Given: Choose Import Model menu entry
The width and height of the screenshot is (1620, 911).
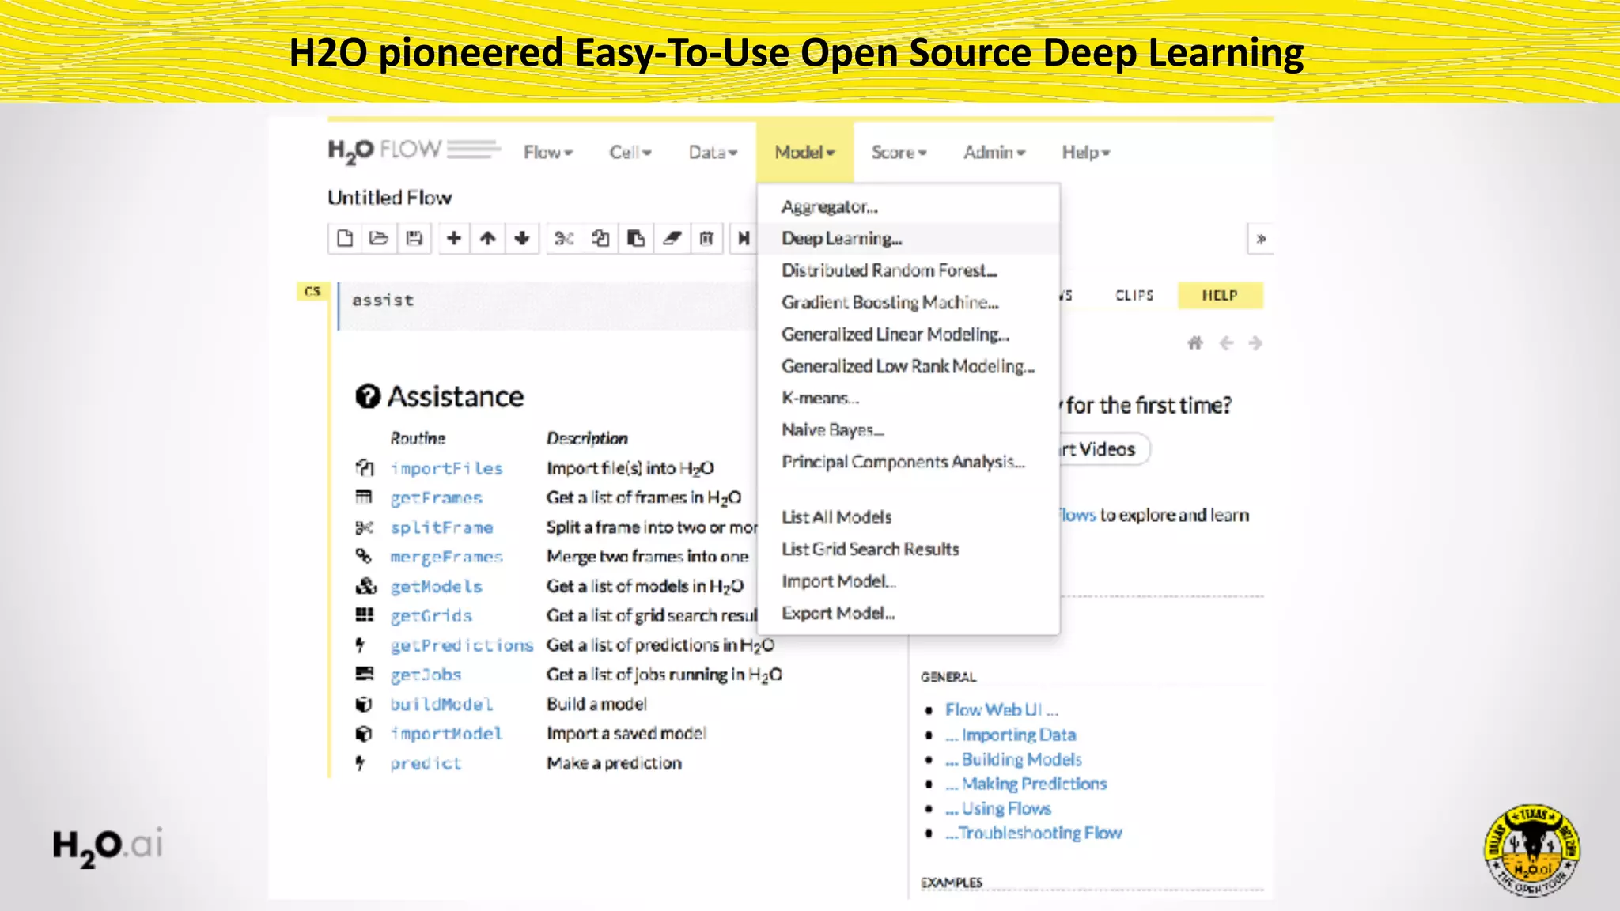Looking at the screenshot, I should tap(908, 581).
